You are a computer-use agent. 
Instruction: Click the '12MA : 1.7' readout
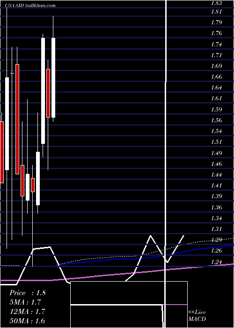click(27, 311)
